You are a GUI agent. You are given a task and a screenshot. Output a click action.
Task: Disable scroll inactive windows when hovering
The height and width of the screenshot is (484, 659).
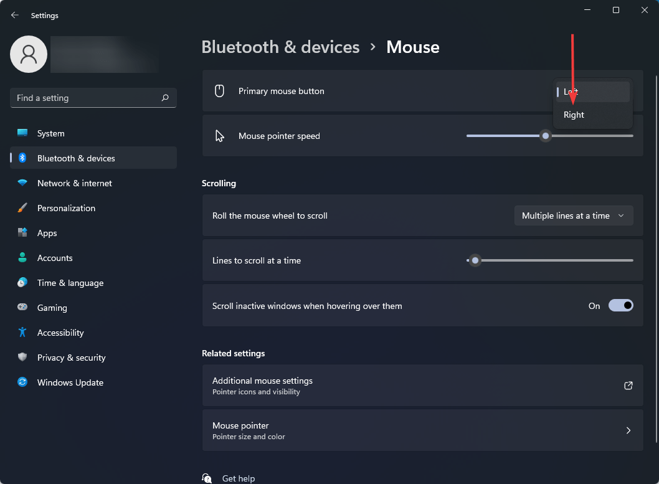[620, 305]
